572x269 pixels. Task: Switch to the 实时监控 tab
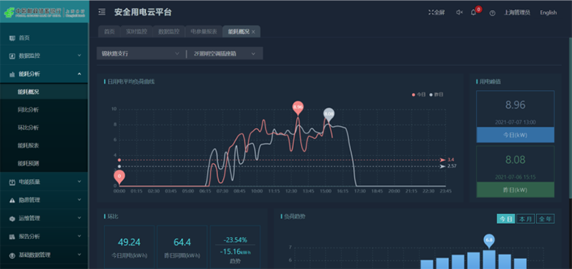pos(137,31)
